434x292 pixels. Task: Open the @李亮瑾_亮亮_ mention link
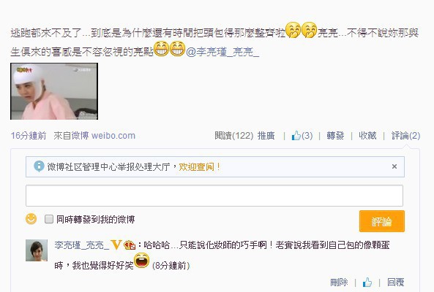coord(222,52)
